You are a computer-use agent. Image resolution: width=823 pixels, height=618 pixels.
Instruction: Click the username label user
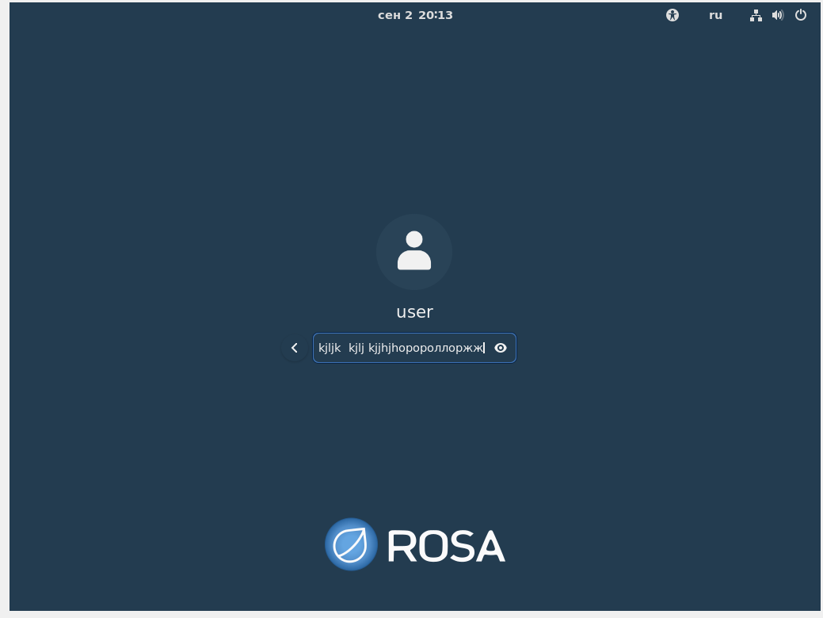pos(414,312)
